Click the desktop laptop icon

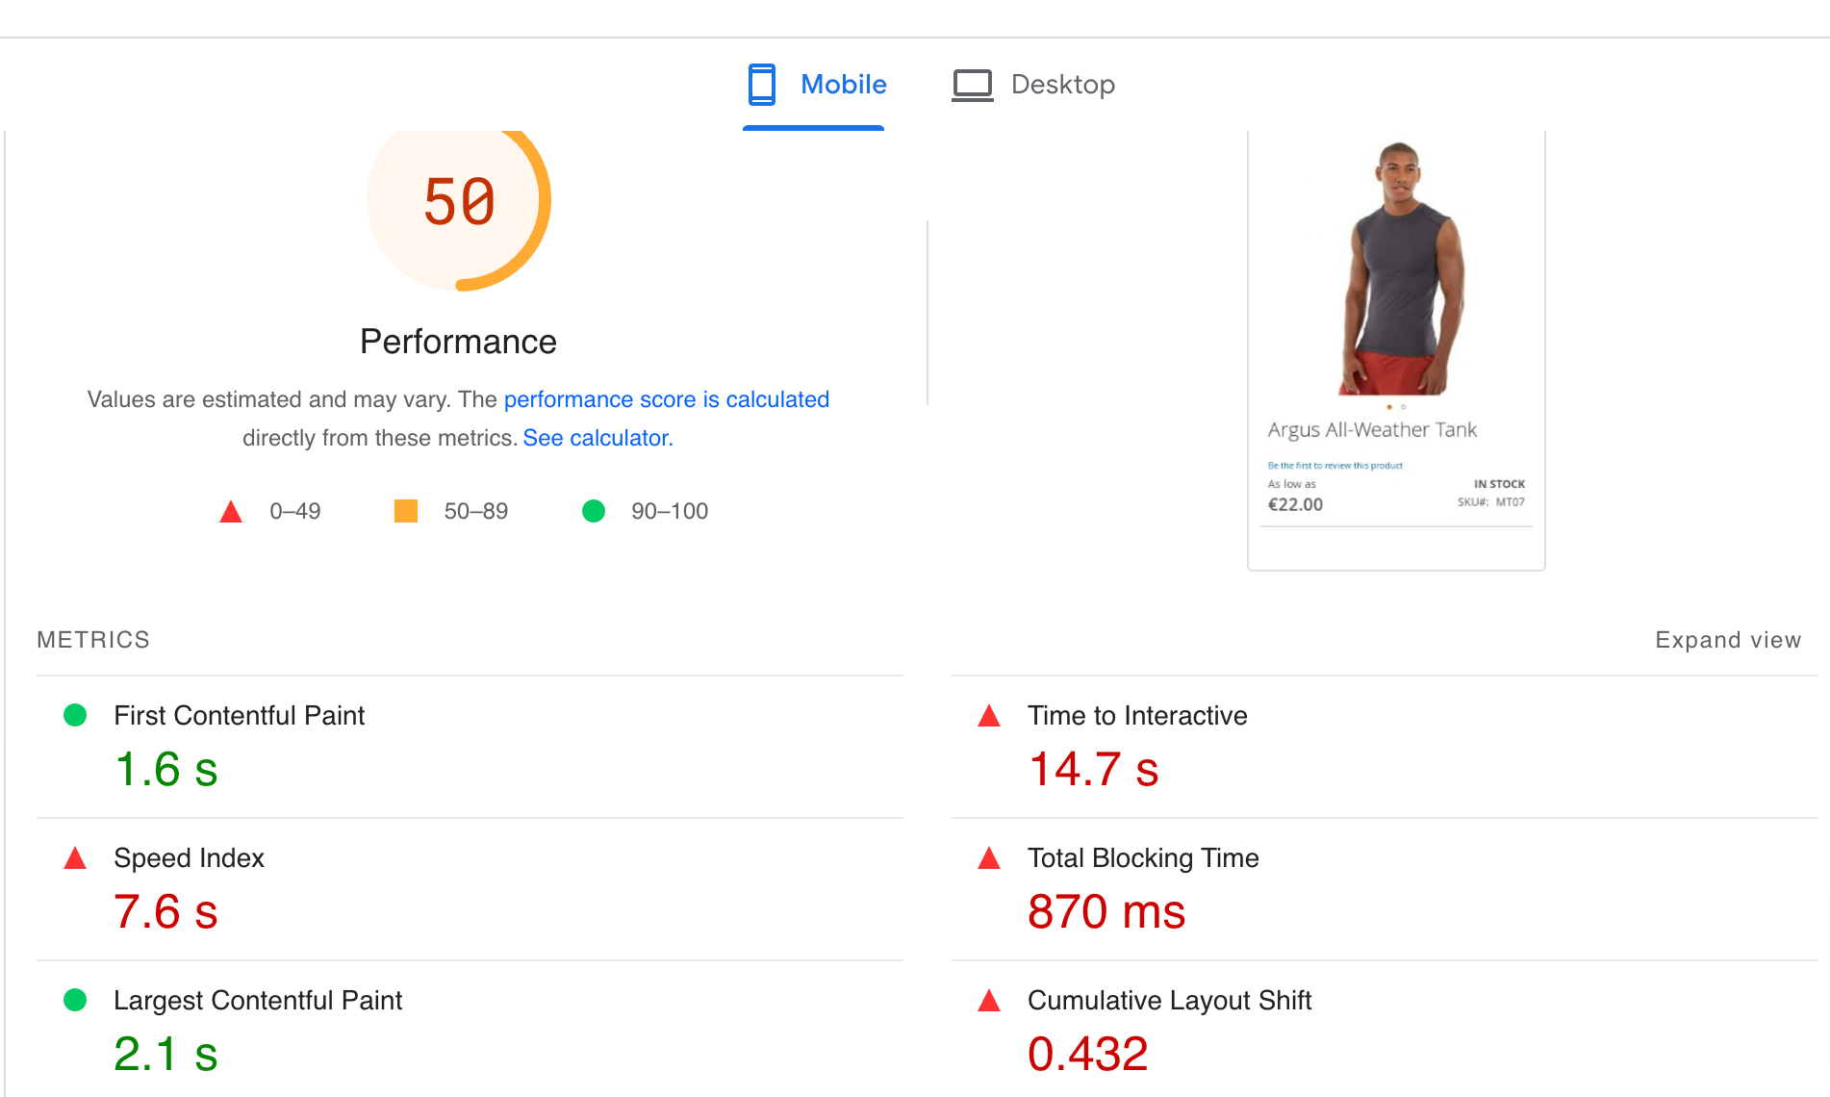point(973,85)
